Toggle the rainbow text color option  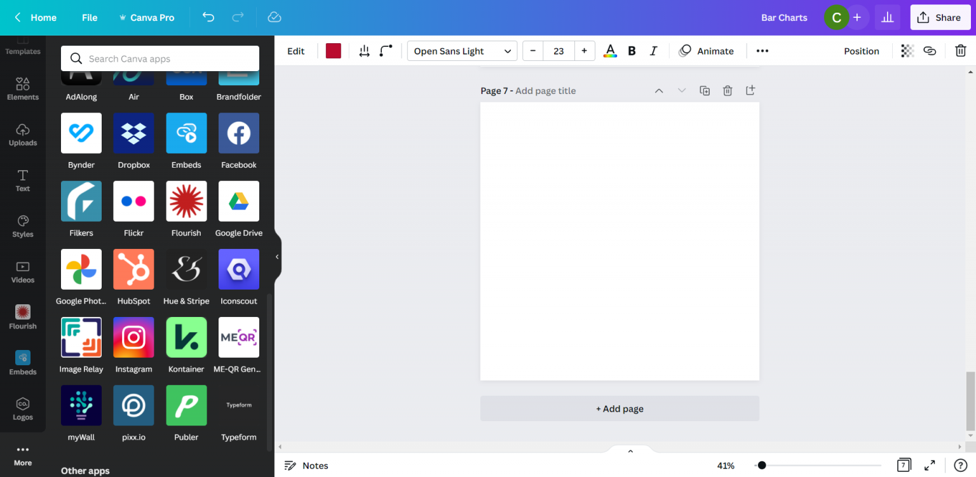click(x=609, y=50)
